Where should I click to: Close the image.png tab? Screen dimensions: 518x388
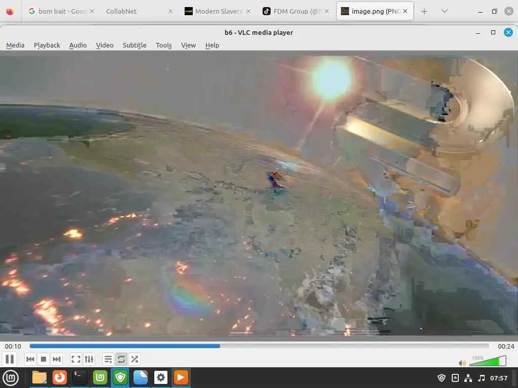pos(405,11)
